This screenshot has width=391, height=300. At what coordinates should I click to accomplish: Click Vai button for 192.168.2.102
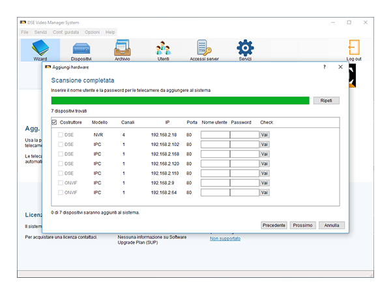pyautogui.click(x=265, y=144)
